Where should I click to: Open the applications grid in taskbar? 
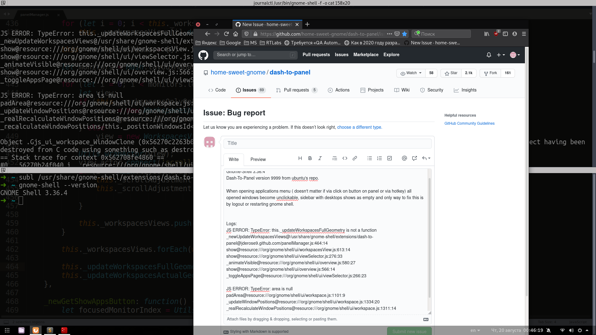[7, 330]
